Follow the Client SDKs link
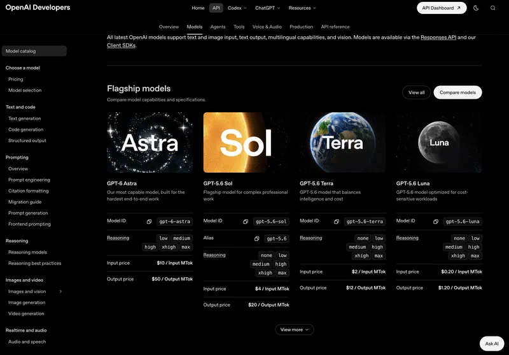Screen dimensions: 509x355 pos(121,45)
